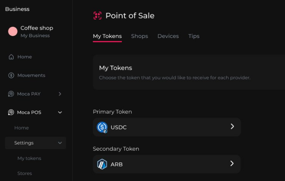Image resolution: width=285 pixels, height=181 pixels.
Task: Open My tokens in sidebar settings
Action: pos(29,158)
